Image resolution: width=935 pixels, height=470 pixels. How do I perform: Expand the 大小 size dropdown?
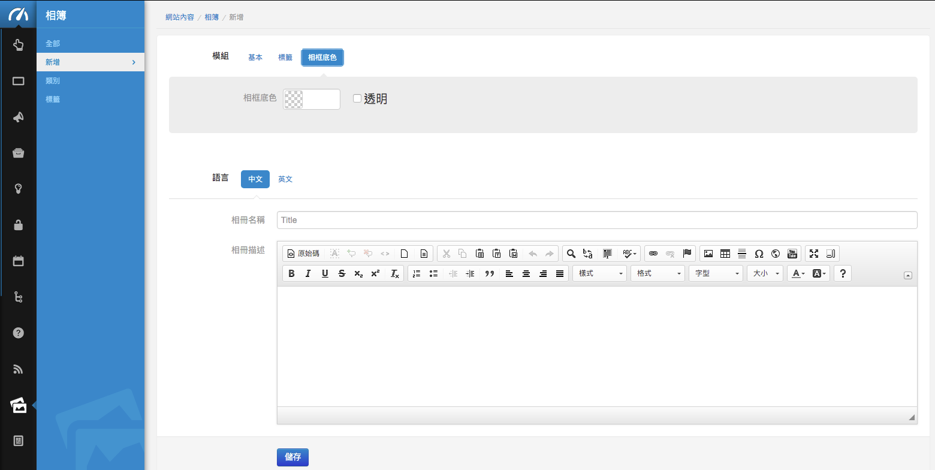pos(765,273)
